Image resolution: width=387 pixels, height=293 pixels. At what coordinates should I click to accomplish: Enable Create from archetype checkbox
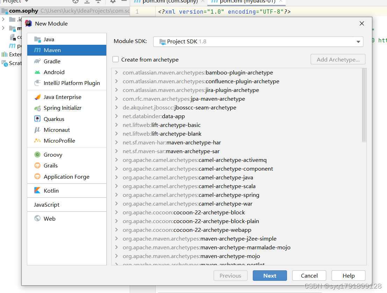115,59
